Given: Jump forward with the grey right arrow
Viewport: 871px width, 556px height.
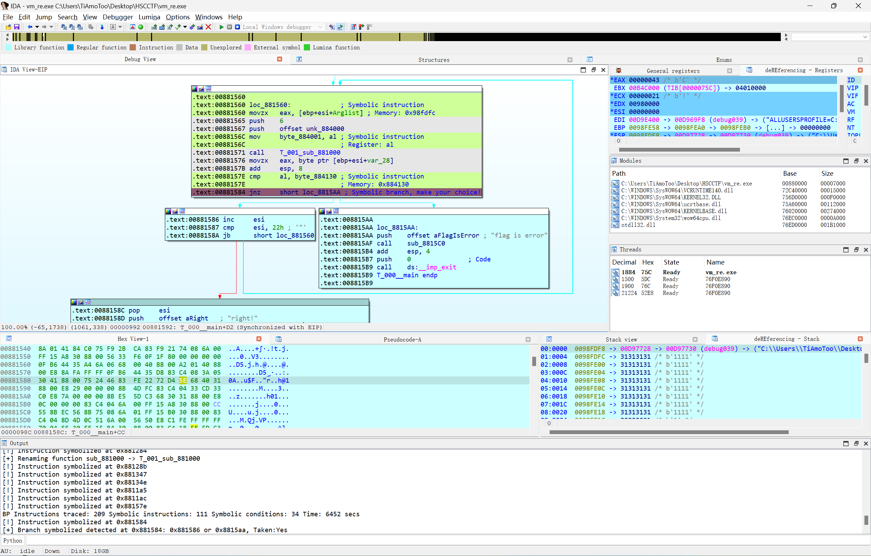Looking at the screenshot, I should click(44, 27).
